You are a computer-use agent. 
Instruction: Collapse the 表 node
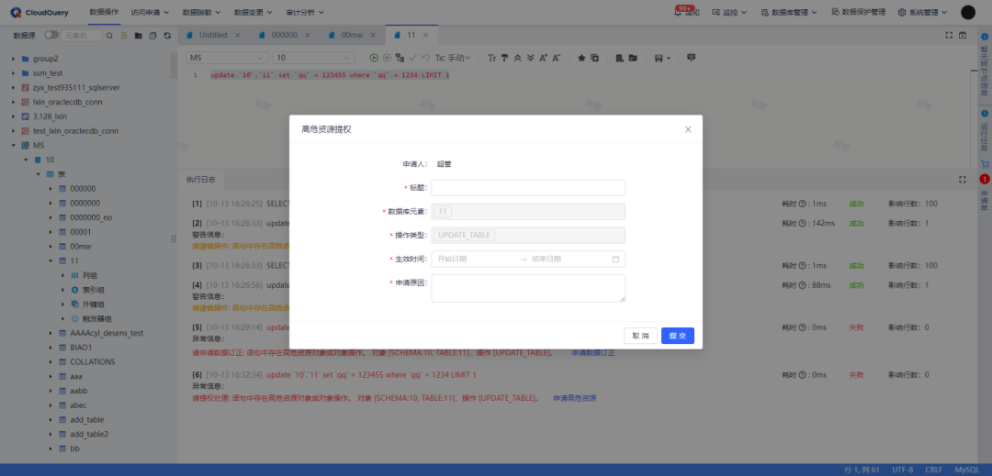(38, 173)
